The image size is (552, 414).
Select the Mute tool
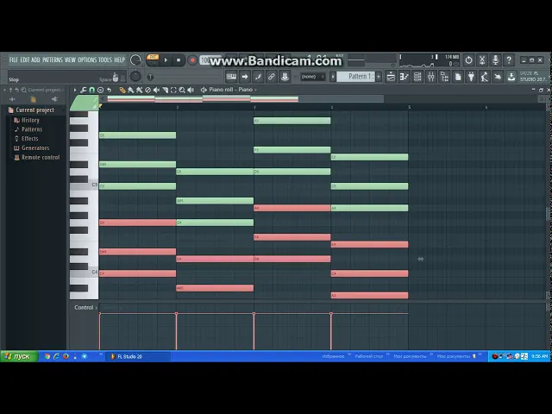156,90
